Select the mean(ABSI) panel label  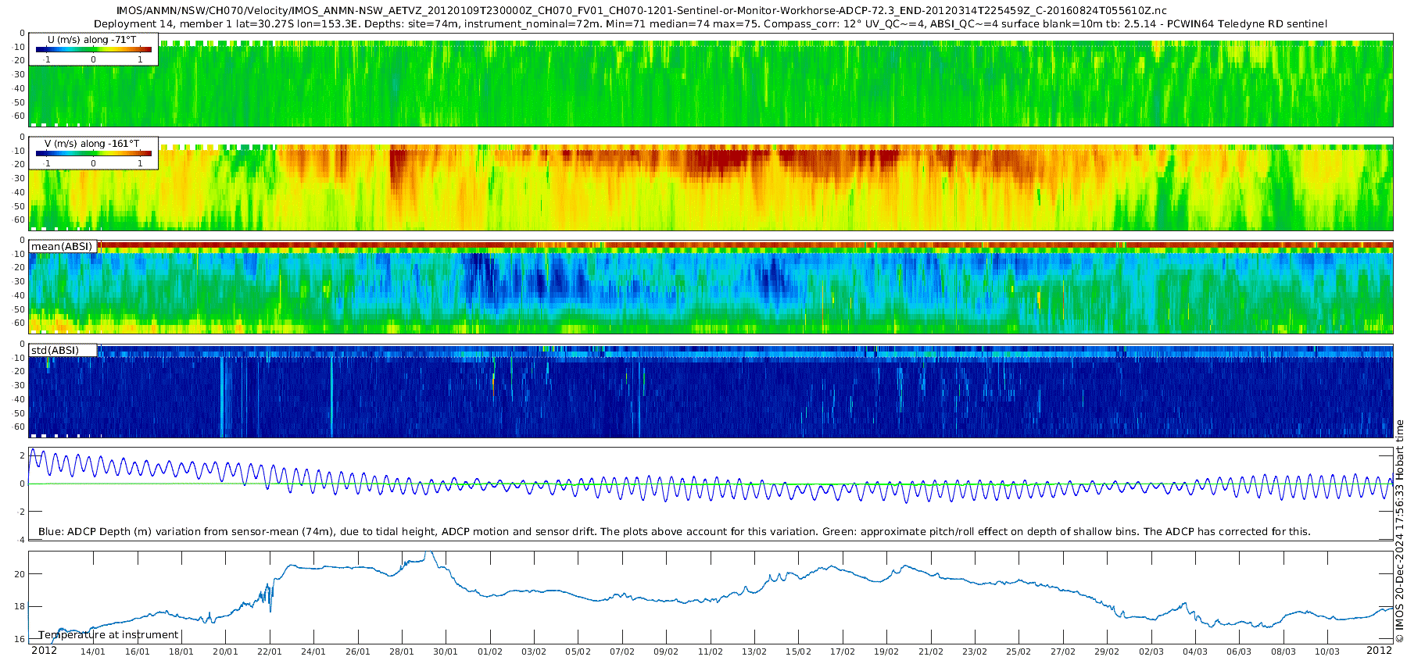click(62, 246)
